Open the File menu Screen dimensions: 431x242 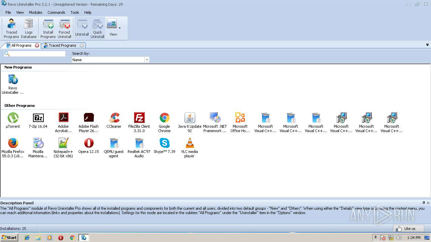(8, 12)
